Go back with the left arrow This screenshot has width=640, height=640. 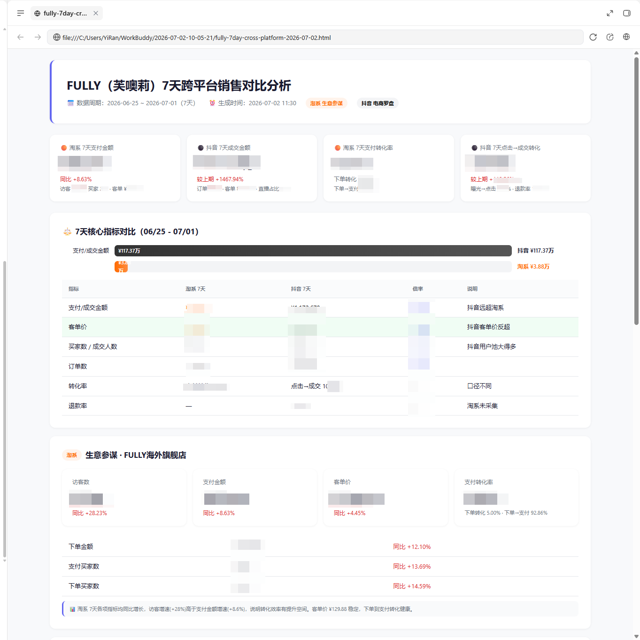pos(20,37)
